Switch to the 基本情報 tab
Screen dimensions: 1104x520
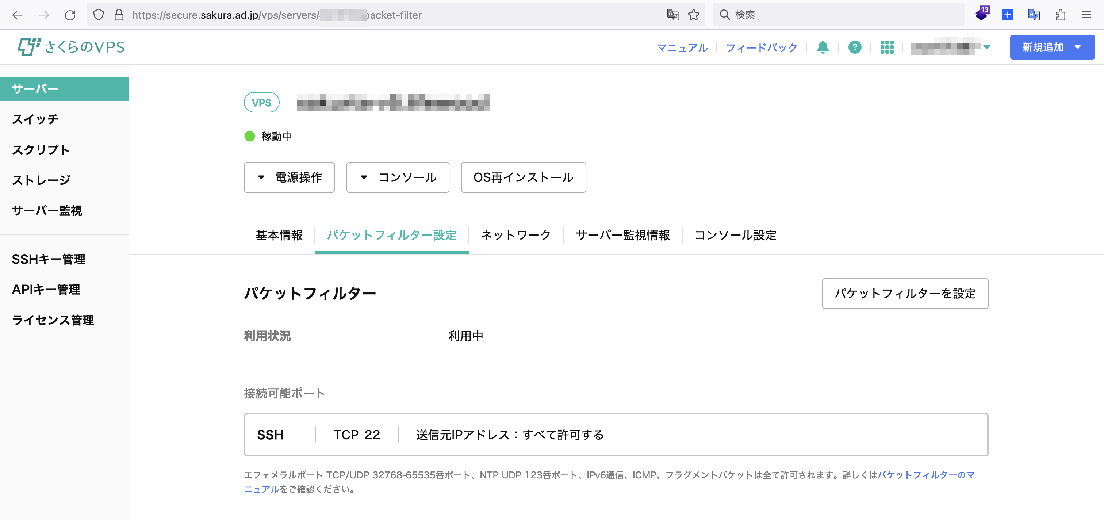(x=279, y=235)
